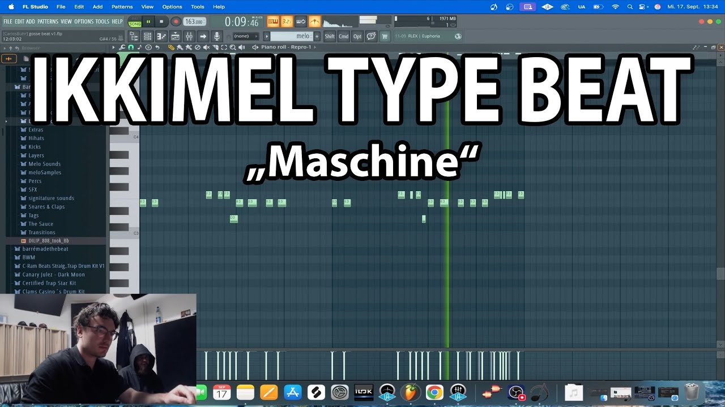Image resolution: width=725 pixels, height=407 pixels.
Task: Click the plus button next to melo pattern
Action: (x=317, y=36)
